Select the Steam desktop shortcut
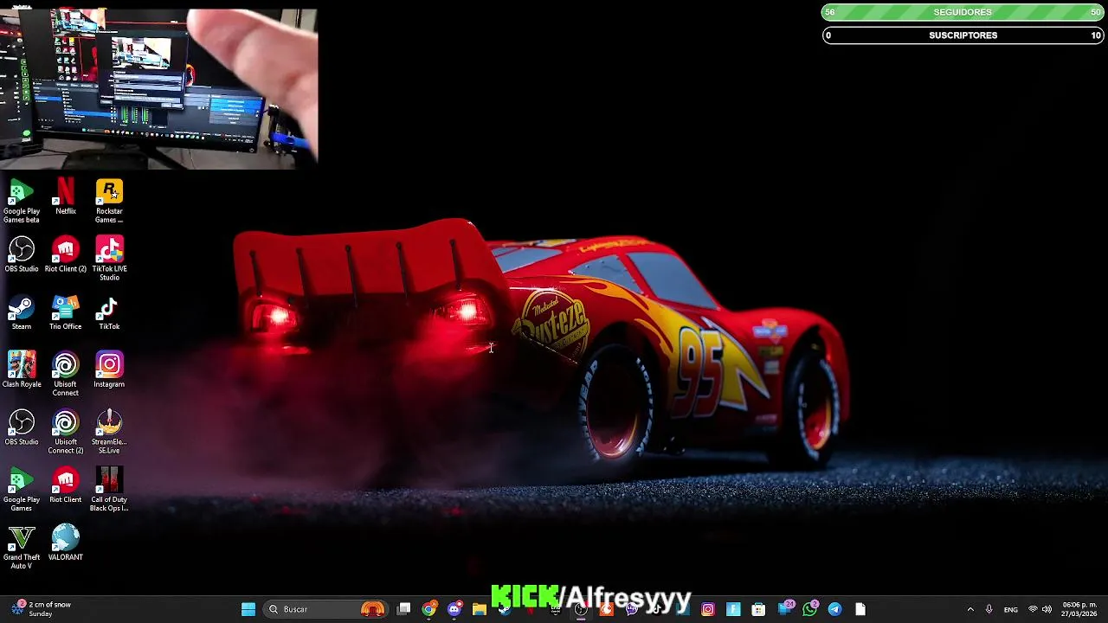The height and width of the screenshot is (623, 1108). [22, 312]
